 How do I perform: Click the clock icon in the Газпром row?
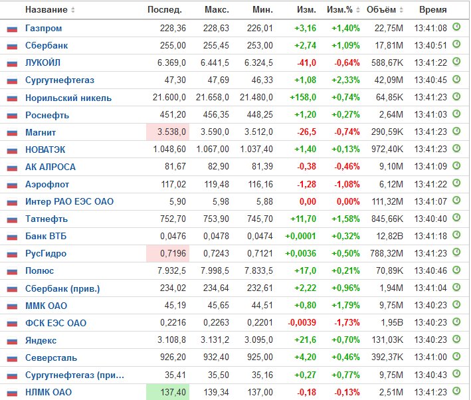tap(456, 27)
